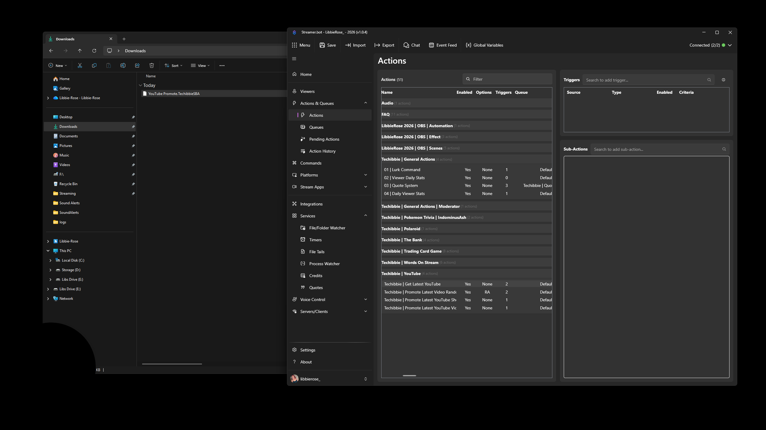This screenshot has width=766, height=430.
Task: Select the YouTube Promote.TechibbieSBA file
Action: click(x=214, y=94)
